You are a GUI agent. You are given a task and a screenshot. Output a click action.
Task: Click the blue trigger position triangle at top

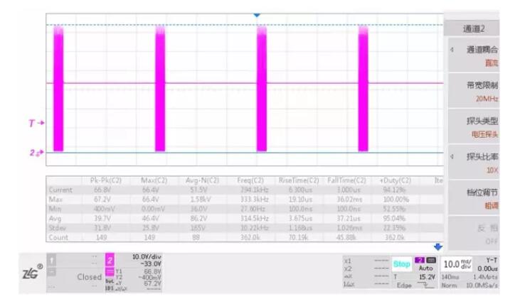pyautogui.click(x=257, y=14)
